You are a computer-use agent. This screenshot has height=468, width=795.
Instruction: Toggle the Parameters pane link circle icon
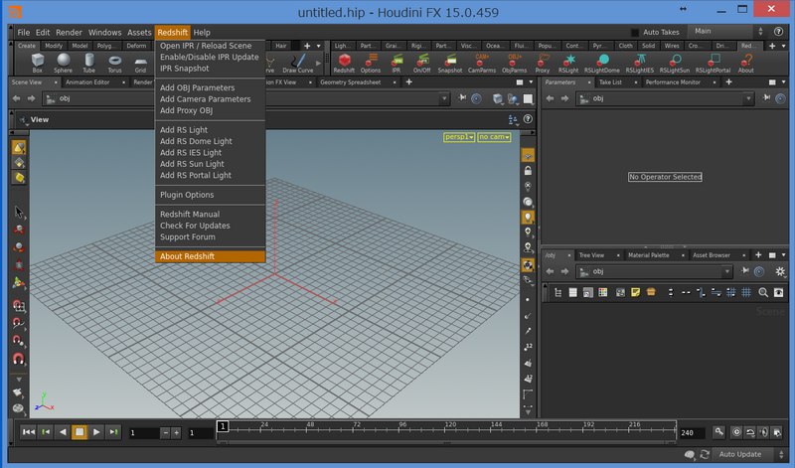click(780, 98)
